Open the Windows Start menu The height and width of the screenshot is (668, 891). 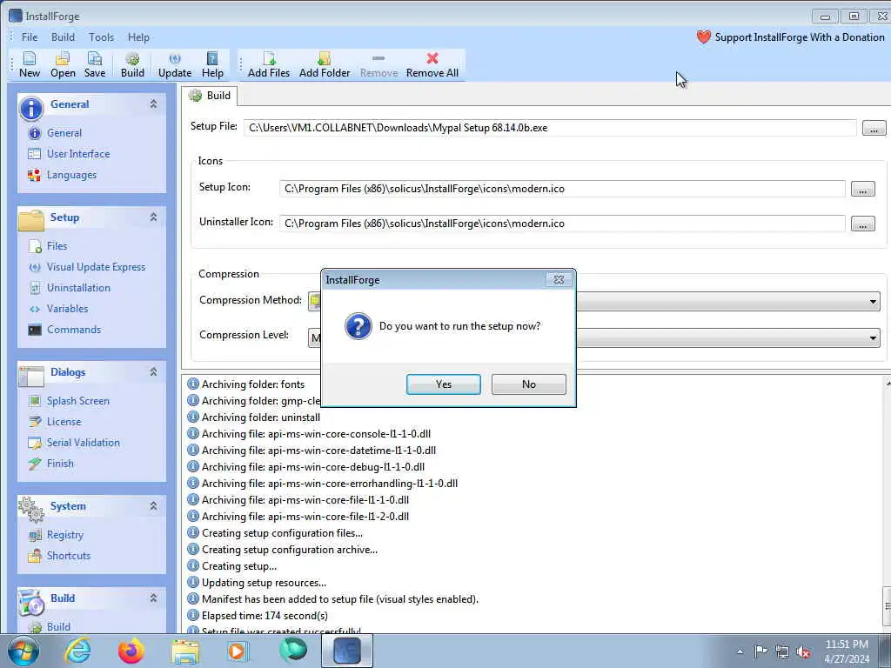23,651
